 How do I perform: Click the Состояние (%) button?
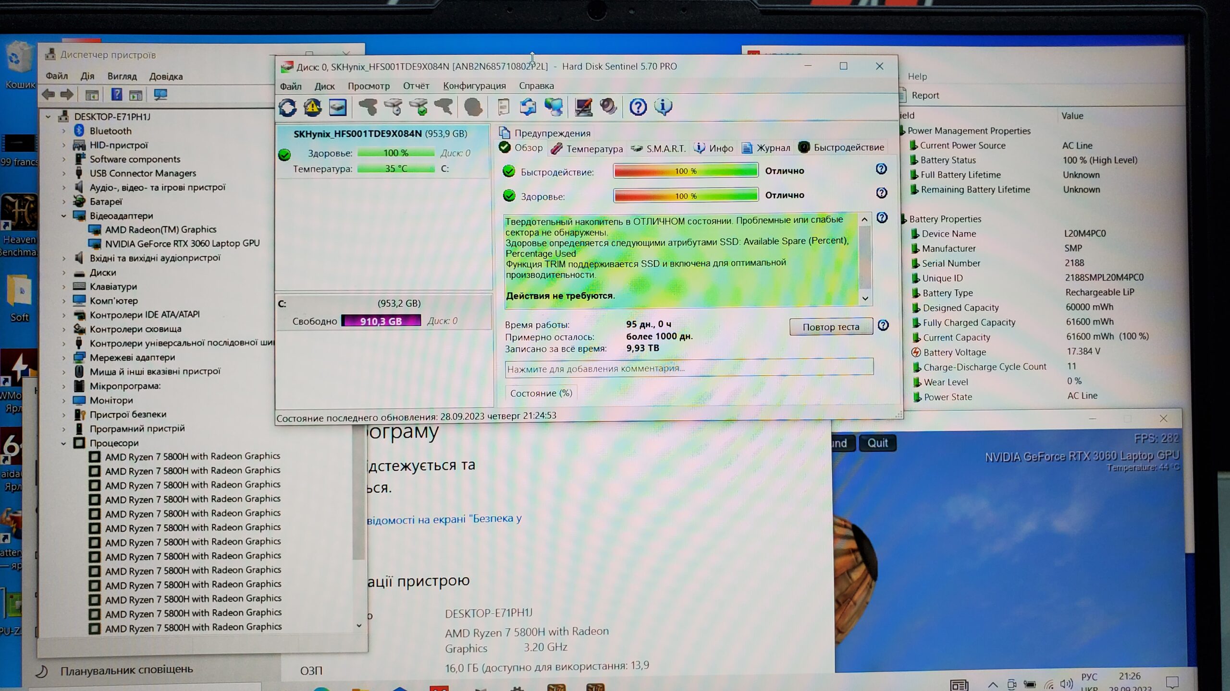[x=541, y=393]
